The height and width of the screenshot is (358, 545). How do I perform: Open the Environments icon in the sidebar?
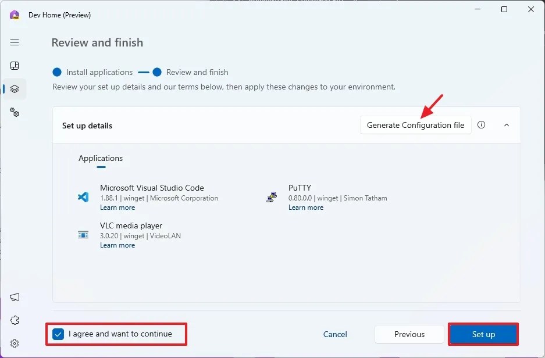15,112
